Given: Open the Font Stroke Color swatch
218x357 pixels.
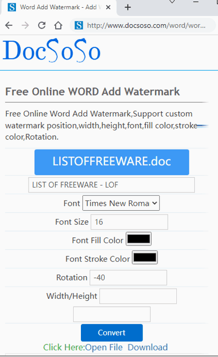Looking at the screenshot, I should pos(145,258).
